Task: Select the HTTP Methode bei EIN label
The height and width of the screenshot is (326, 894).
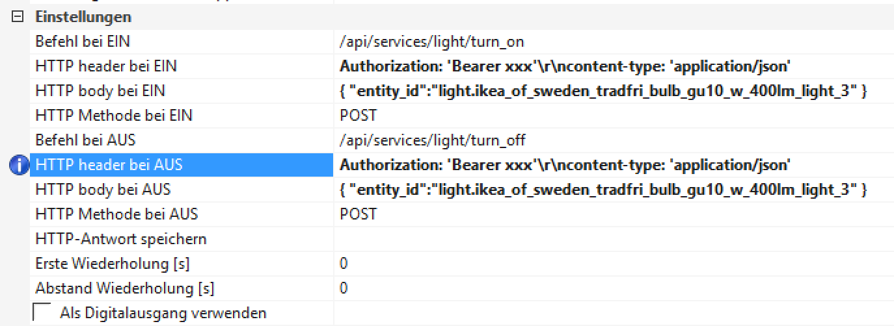Action: click(x=114, y=116)
